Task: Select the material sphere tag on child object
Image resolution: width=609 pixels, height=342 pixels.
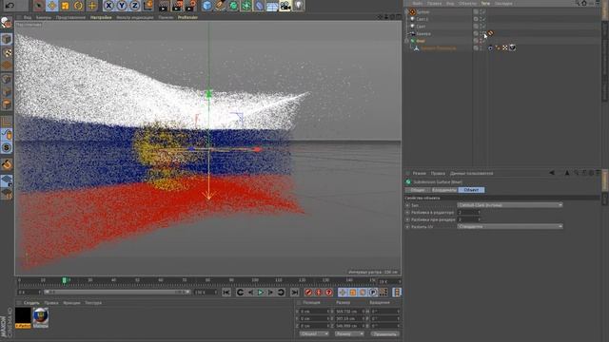Action: [x=512, y=47]
